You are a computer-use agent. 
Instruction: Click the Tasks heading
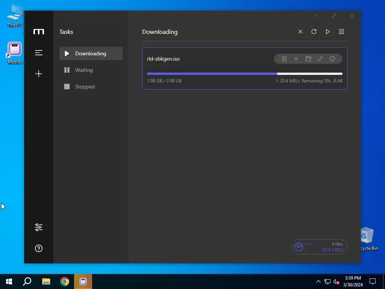pyautogui.click(x=66, y=32)
